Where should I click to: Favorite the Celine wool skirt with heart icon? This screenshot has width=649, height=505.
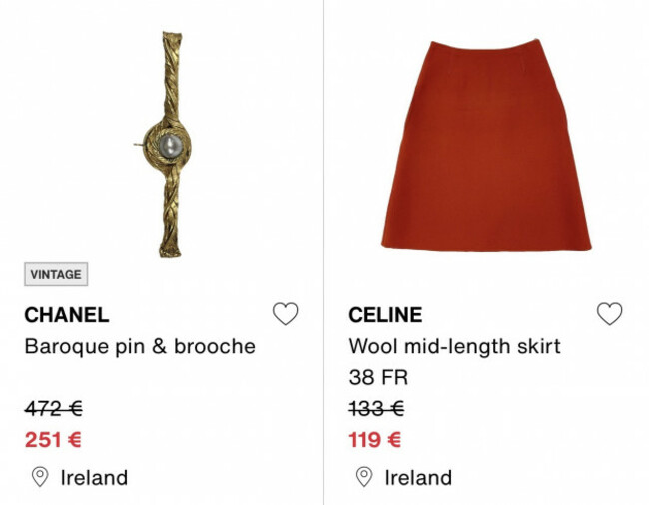point(610,314)
